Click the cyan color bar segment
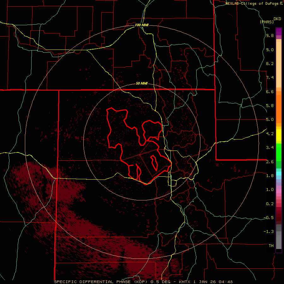 tap(279, 174)
